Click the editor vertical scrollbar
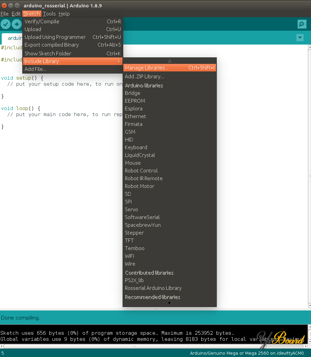The width and height of the screenshot is (311, 357). point(309,176)
